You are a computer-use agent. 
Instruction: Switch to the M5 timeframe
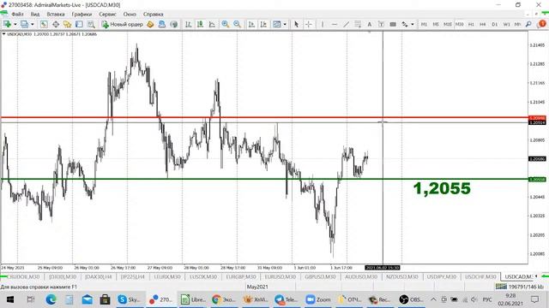click(x=436, y=24)
